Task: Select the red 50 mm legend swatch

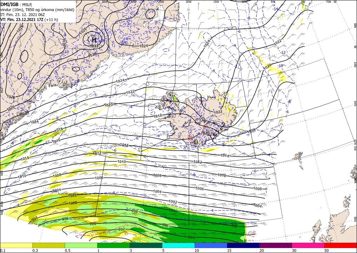Action: click(341, 245)
